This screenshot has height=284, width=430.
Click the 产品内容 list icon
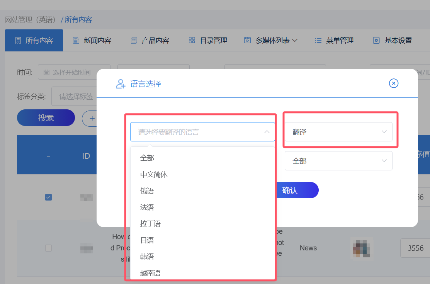134,41
